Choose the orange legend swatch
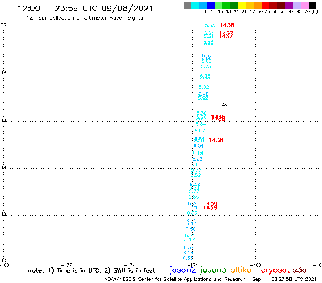322x283 pixels. [x=258, y=5]
